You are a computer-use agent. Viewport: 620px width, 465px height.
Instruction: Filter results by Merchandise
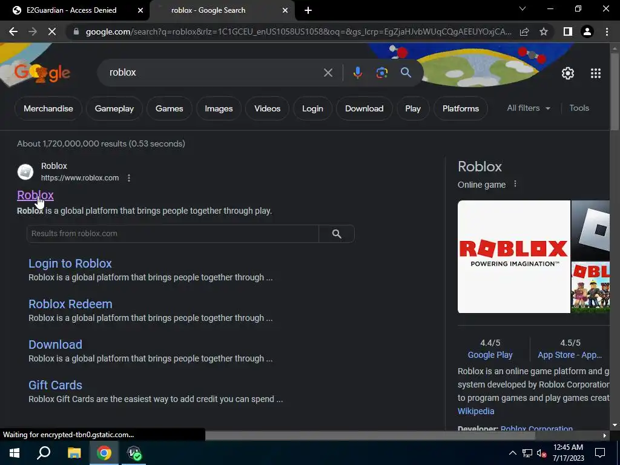[x=48, y=108]
